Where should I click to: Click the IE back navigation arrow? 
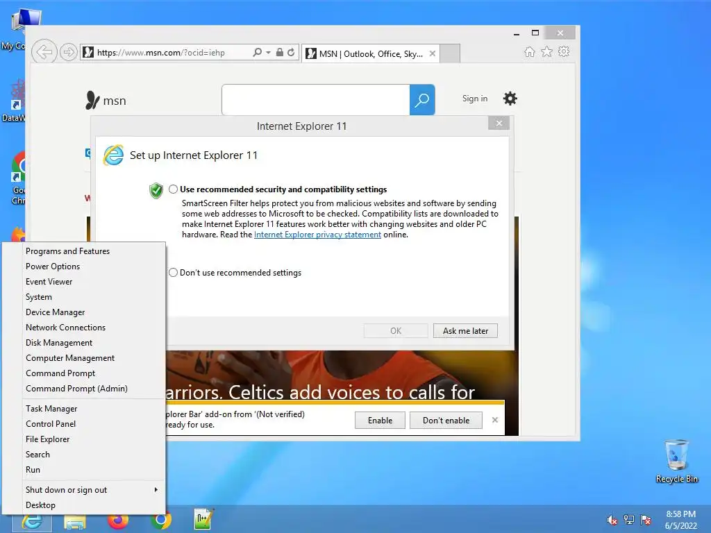tap(44, 52)
